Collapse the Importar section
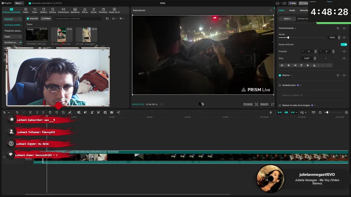 click(x=20, y=19)
